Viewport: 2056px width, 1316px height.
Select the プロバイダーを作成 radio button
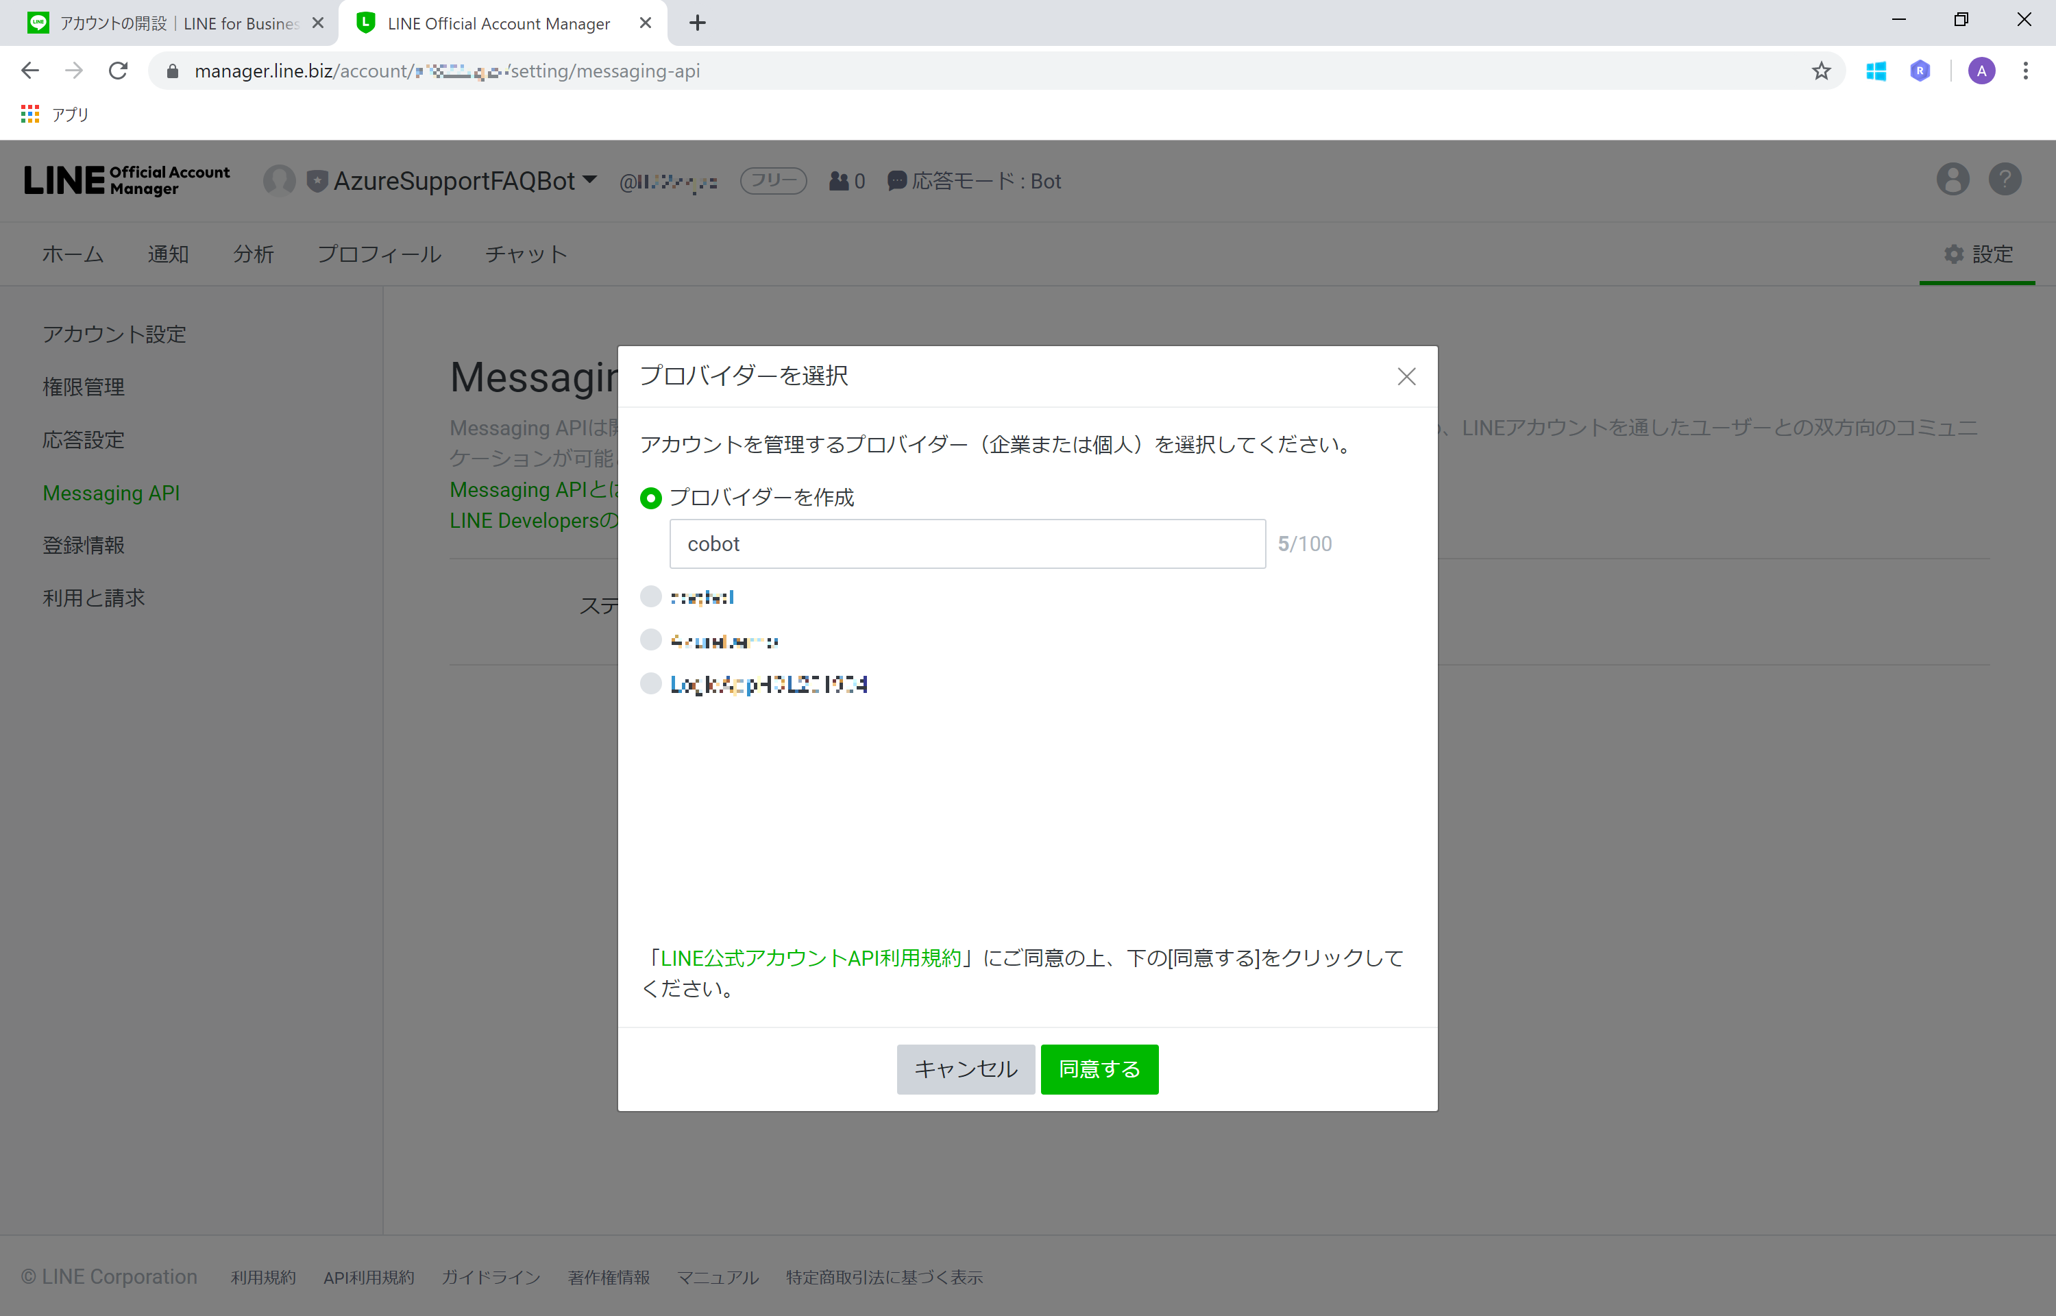point(651,498)
